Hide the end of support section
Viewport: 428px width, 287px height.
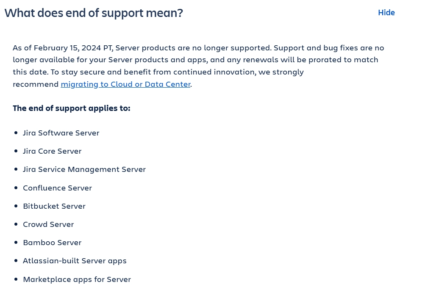coord(386,12)
